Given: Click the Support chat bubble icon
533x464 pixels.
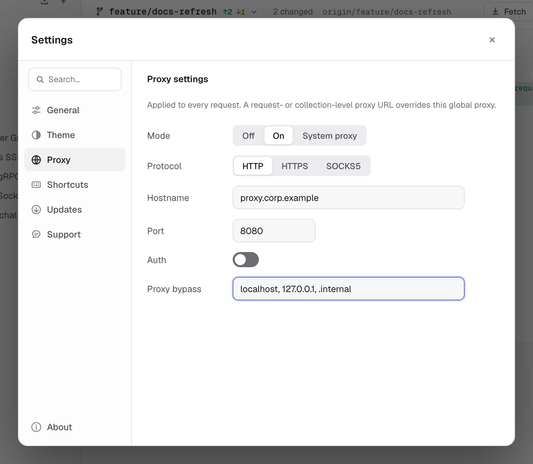Looking at the screenshot, I should 36,234.
